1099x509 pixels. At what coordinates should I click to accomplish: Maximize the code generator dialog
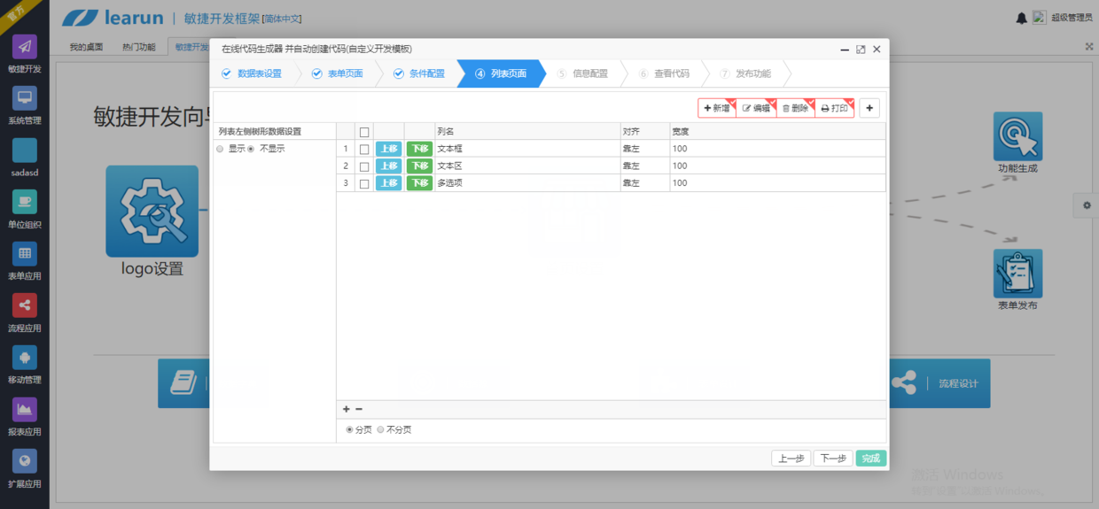861,50
